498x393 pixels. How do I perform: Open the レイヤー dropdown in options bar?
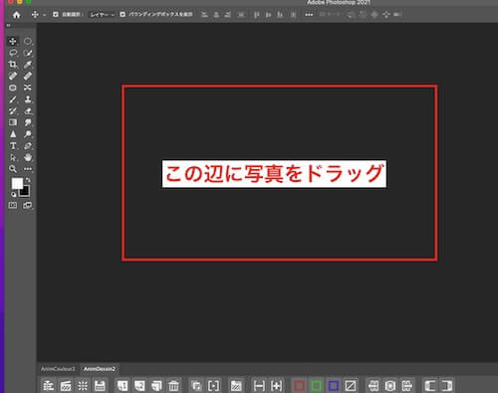[x=102, y=15]
